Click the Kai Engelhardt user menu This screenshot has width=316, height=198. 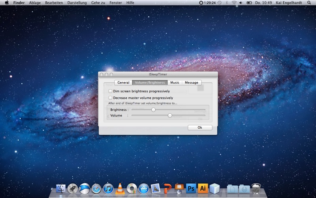(x=289, y=3)
